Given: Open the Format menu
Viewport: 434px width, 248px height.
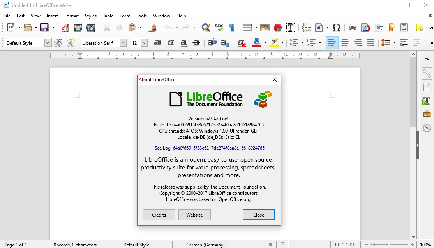Looking at the screenshot, I should (71, 16).
